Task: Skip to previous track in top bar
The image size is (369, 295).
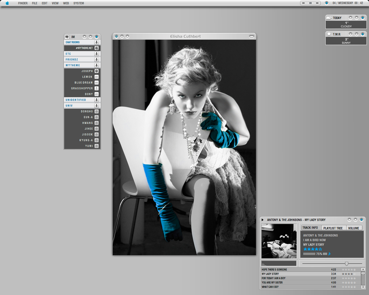Action: click(x=303, y=3)
